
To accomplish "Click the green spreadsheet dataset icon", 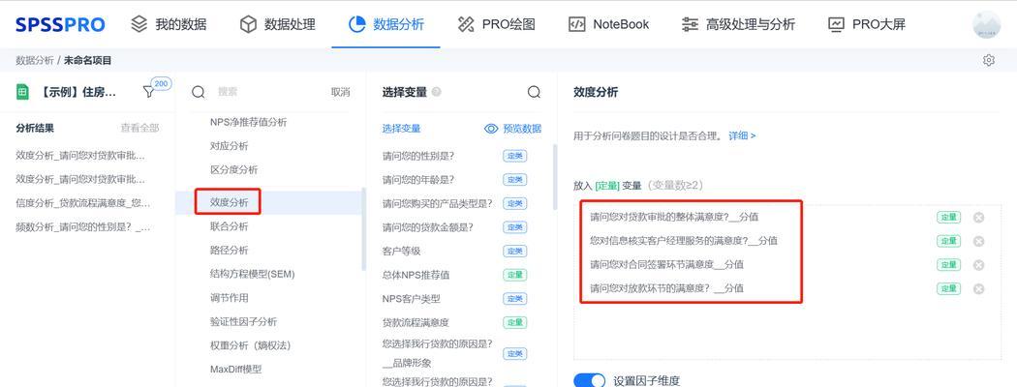I will (22, 92).
